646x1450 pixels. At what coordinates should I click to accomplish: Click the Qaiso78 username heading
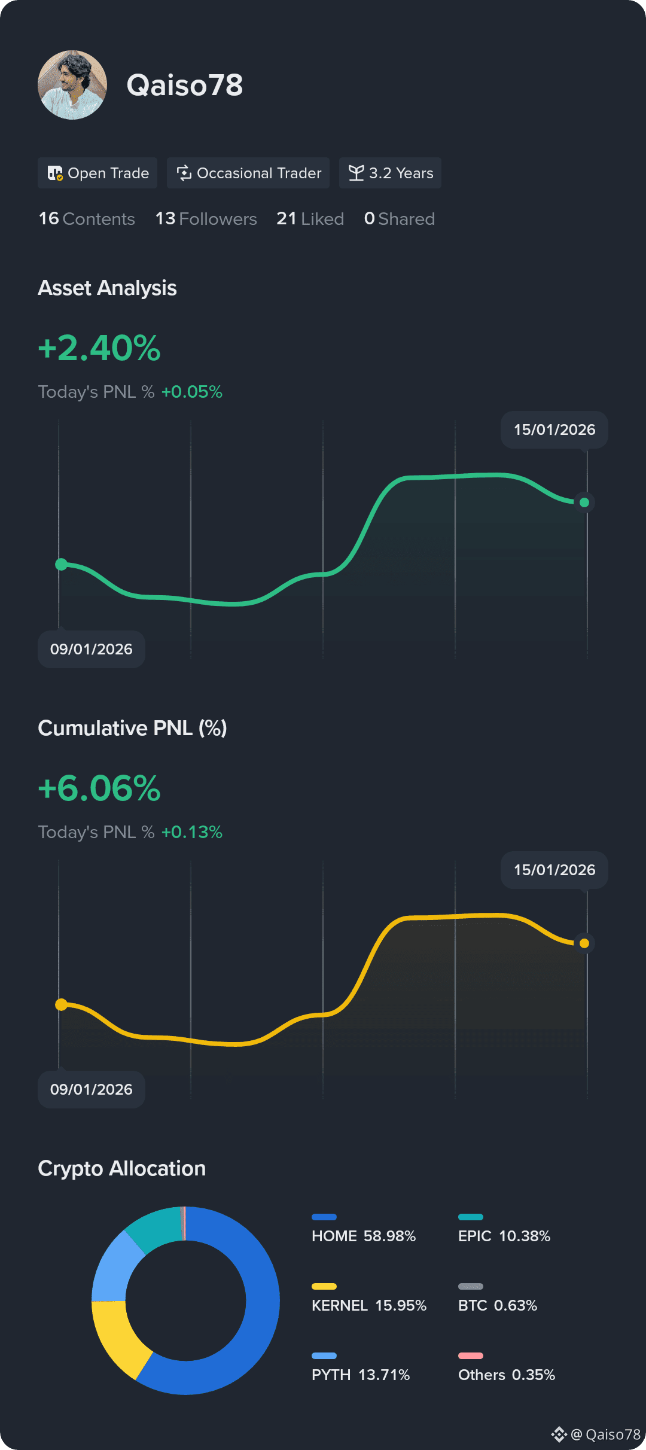pyautogui.click(x=185, y=85)
